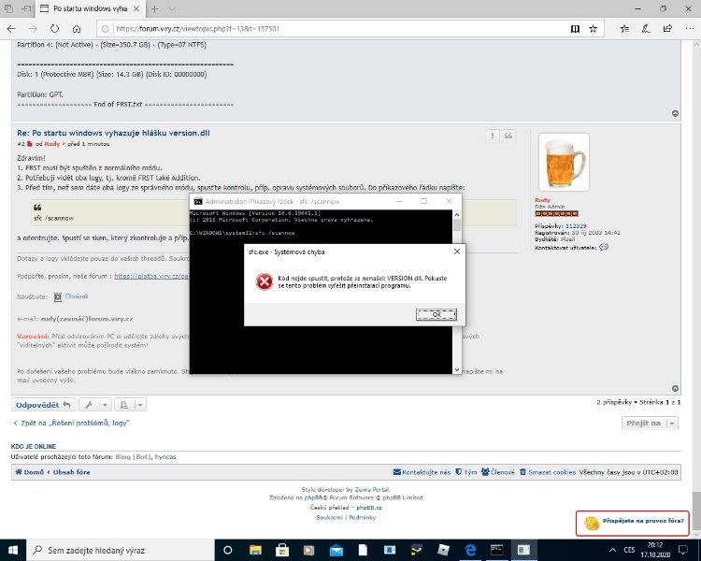This screenshot has height=561, width=701.
Task: Click command prompt title bar icon
Action: point(198,201)
